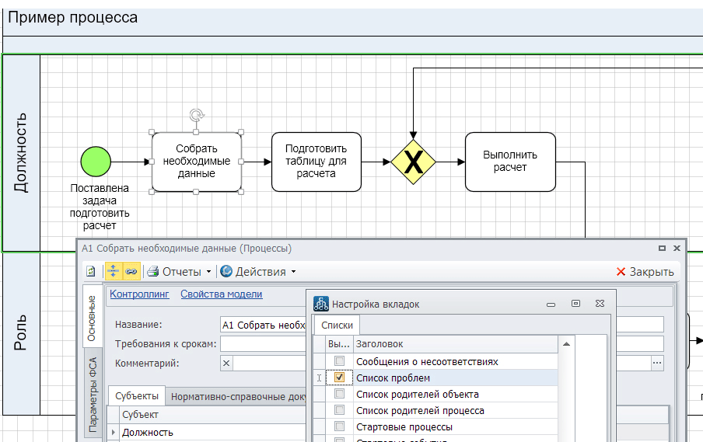The image size is (703, 442).
Task: Expand the Действия dropdown menu
Action: click(293, 272)
